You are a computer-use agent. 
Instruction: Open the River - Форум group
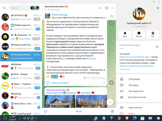pyautogui.click(x=21, y=76)
